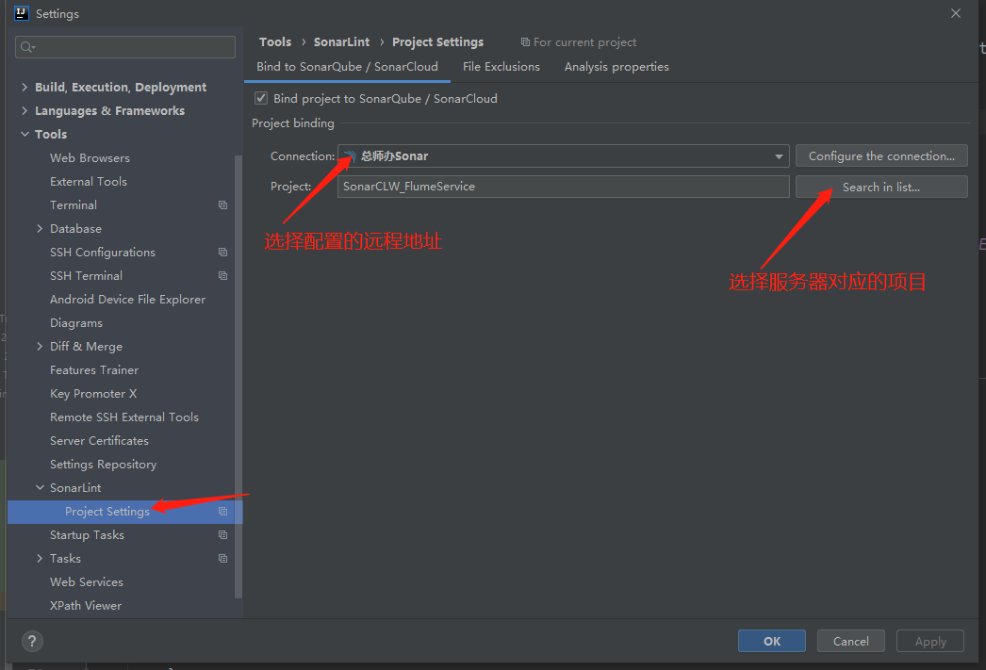Select Diagrams in settings tree
This screenshot has width=986, height=670.
click(76, 322)
